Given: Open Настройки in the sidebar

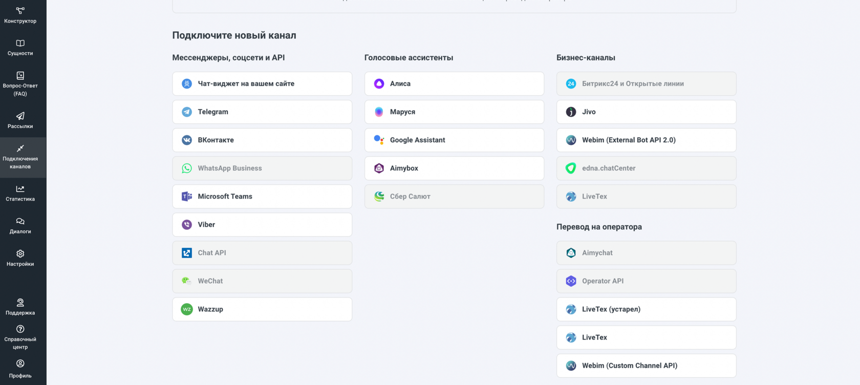Looking at the screenshot, I should pyautogui.click(x=20, y=258).
